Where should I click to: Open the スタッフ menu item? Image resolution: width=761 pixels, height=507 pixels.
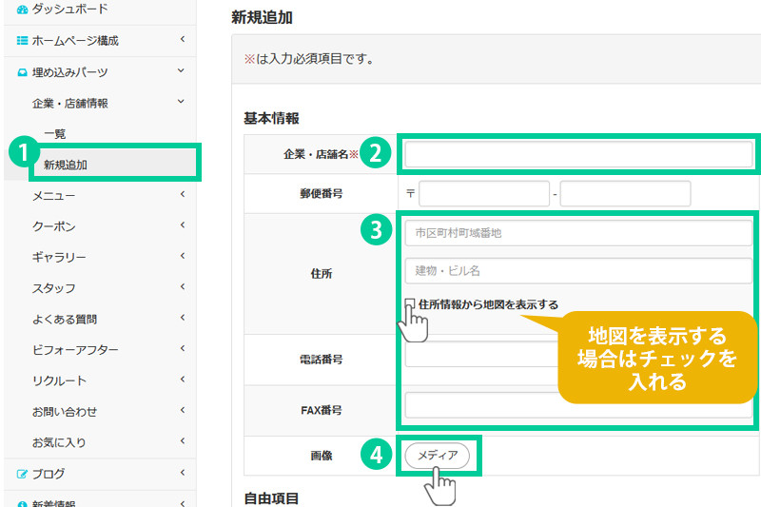click(95, 288)
